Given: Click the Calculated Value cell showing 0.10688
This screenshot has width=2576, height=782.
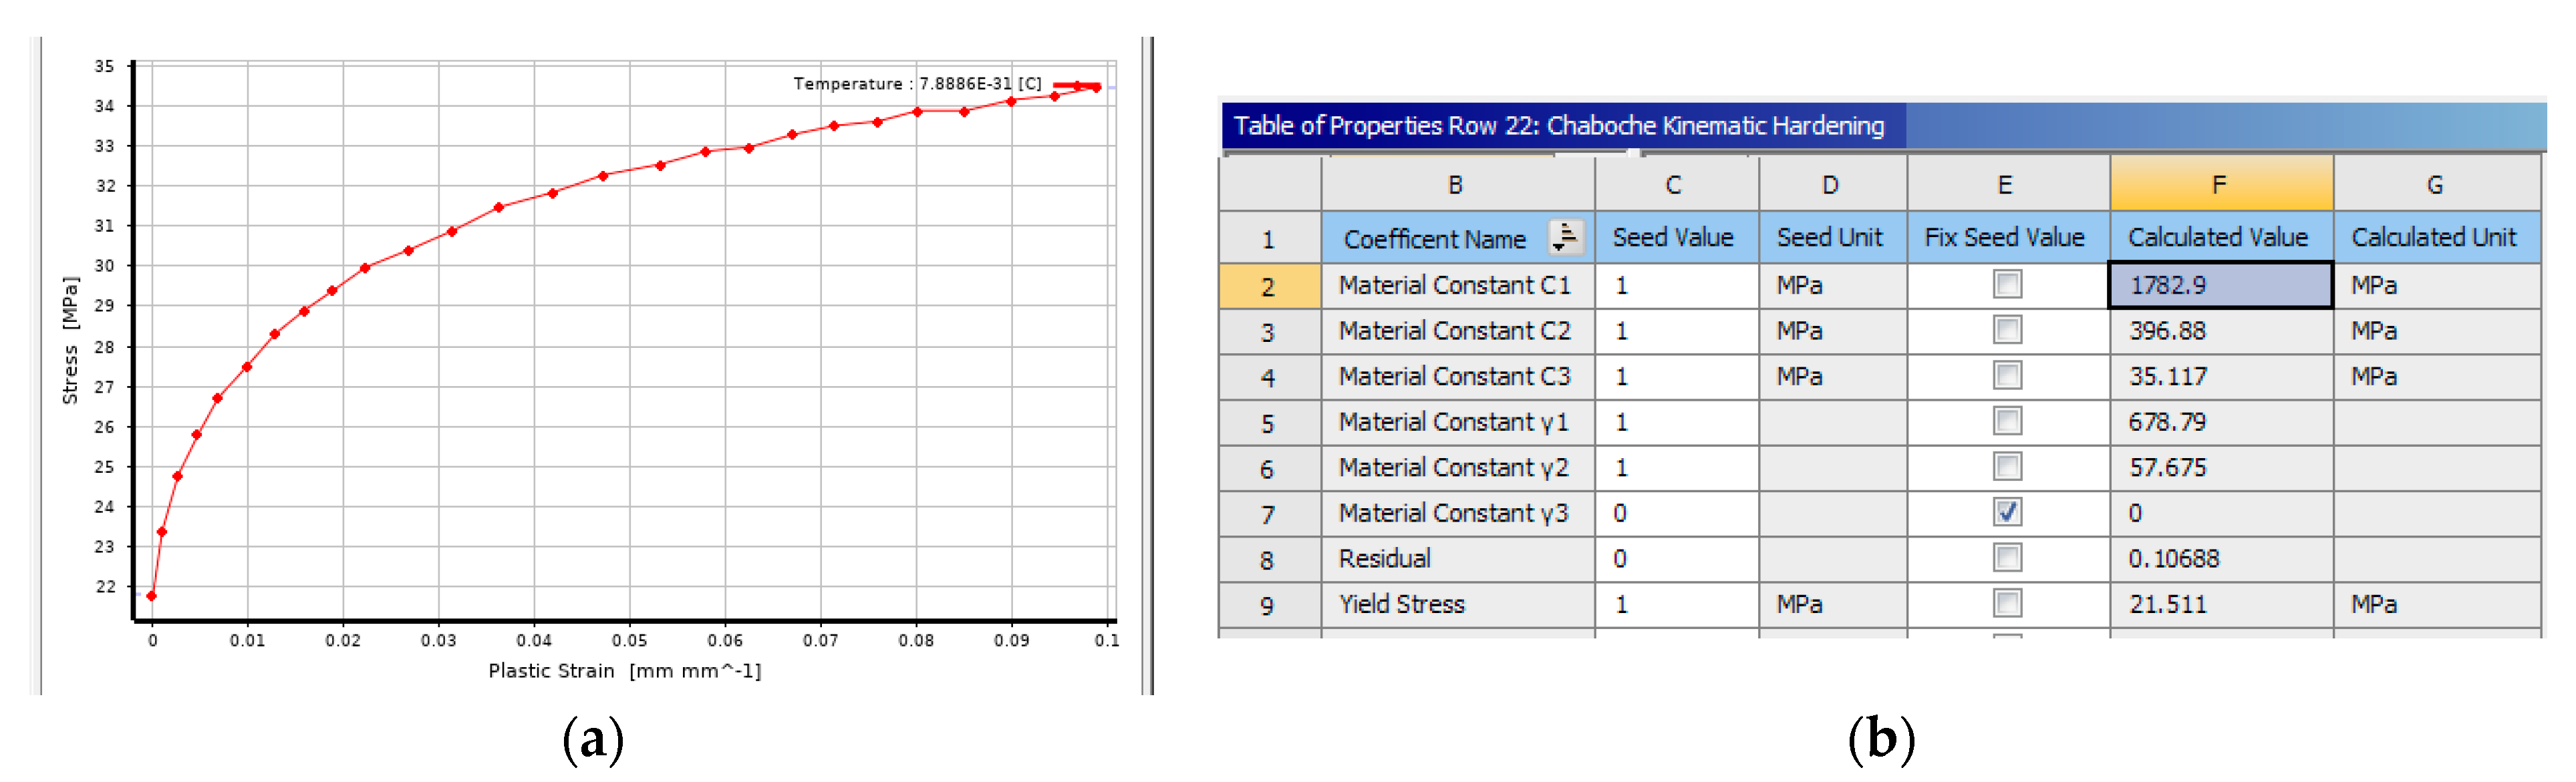Looking at the screenshot, I should [x=2220, y=558].
